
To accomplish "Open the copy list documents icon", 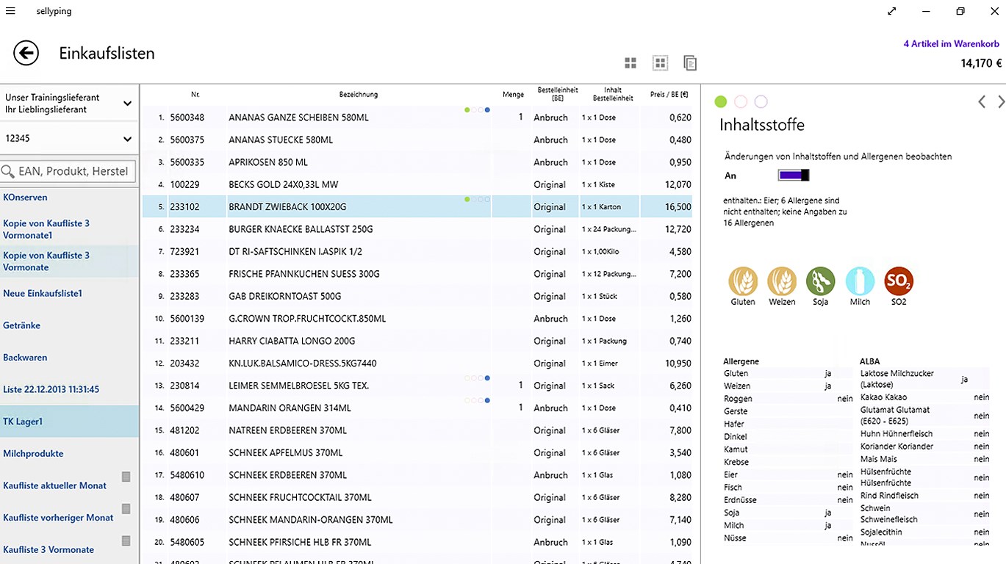I will tap(689, 63).
